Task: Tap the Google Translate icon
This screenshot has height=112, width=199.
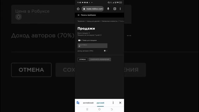Action: pos(78,103)
